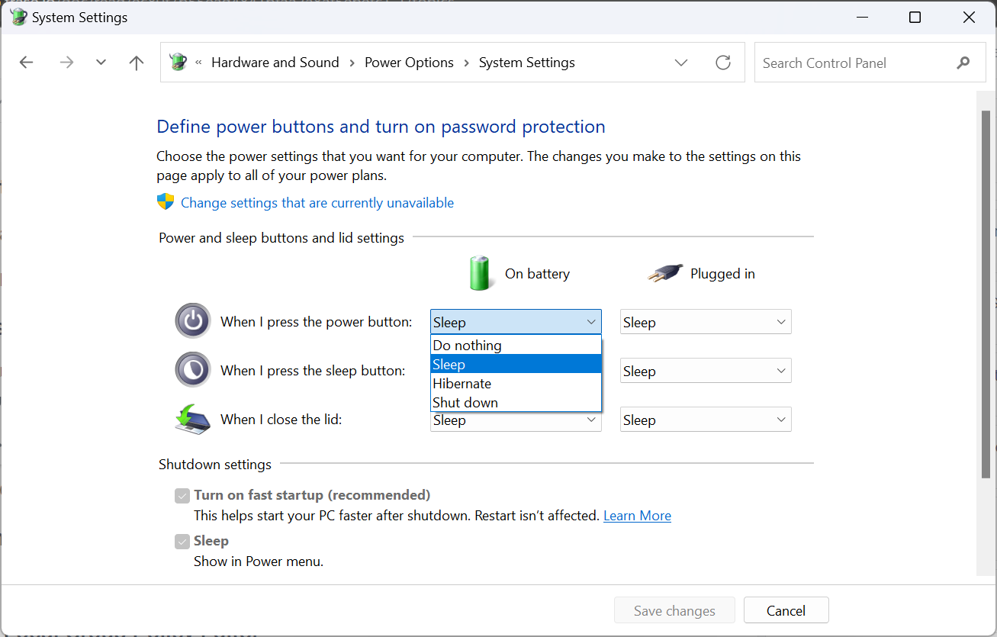Enable turn on fast startup
The height and width of the screenshot is (637, 997).
click(182, 495)
